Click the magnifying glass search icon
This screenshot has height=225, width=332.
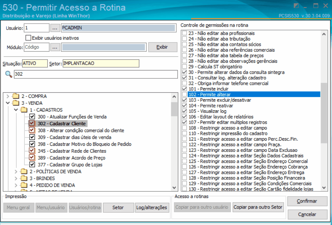(9, 74)
